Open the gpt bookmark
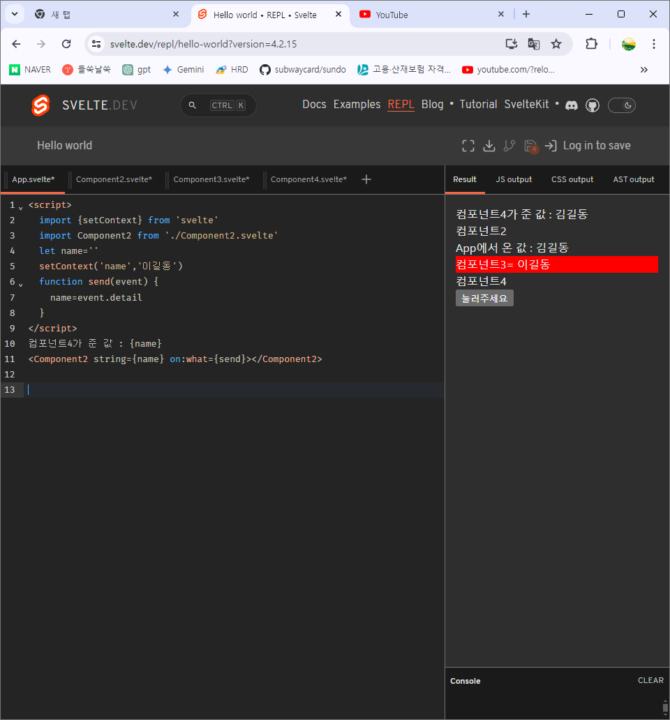670x720 pixels. click(x=136, y=70)
